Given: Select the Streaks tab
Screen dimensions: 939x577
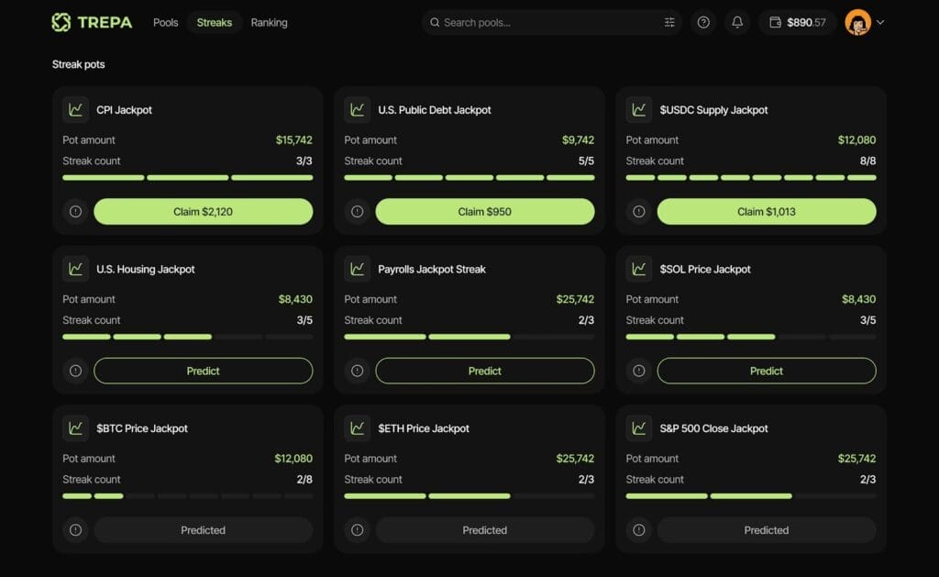Looking at the screenshot, I should click(215, 22).
